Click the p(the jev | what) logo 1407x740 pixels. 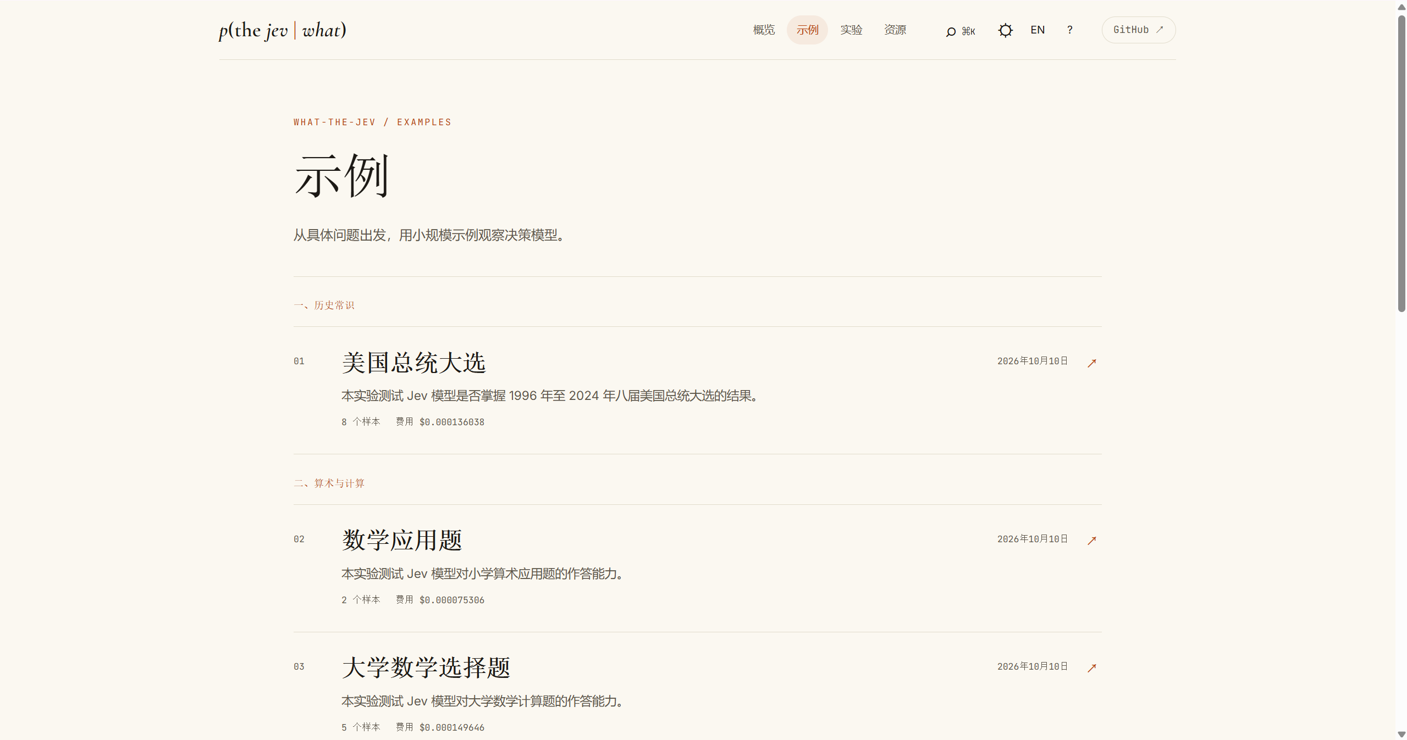coord(283,30)
